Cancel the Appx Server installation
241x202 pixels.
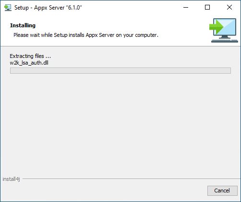222,191
